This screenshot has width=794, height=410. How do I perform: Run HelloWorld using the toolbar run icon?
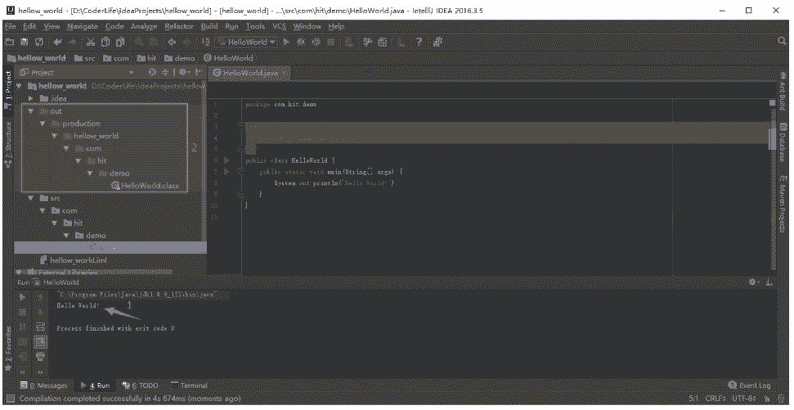(287, 42)
